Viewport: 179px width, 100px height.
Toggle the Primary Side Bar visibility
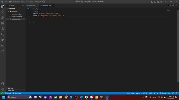pyautogui.click(x=152, y=2)
